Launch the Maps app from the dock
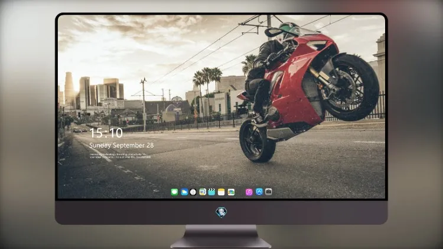The image size is (443, 249). [x=203, y=192]
